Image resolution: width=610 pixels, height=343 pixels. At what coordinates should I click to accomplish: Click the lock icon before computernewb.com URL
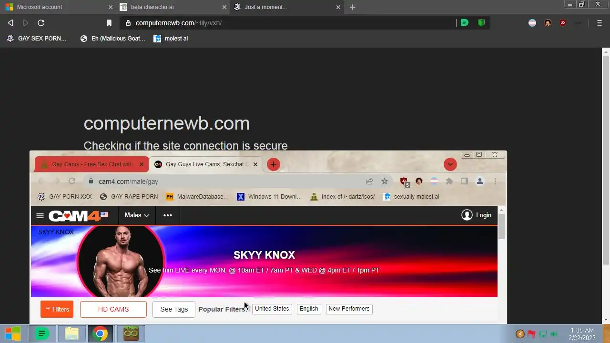click(x=128, y=23)
